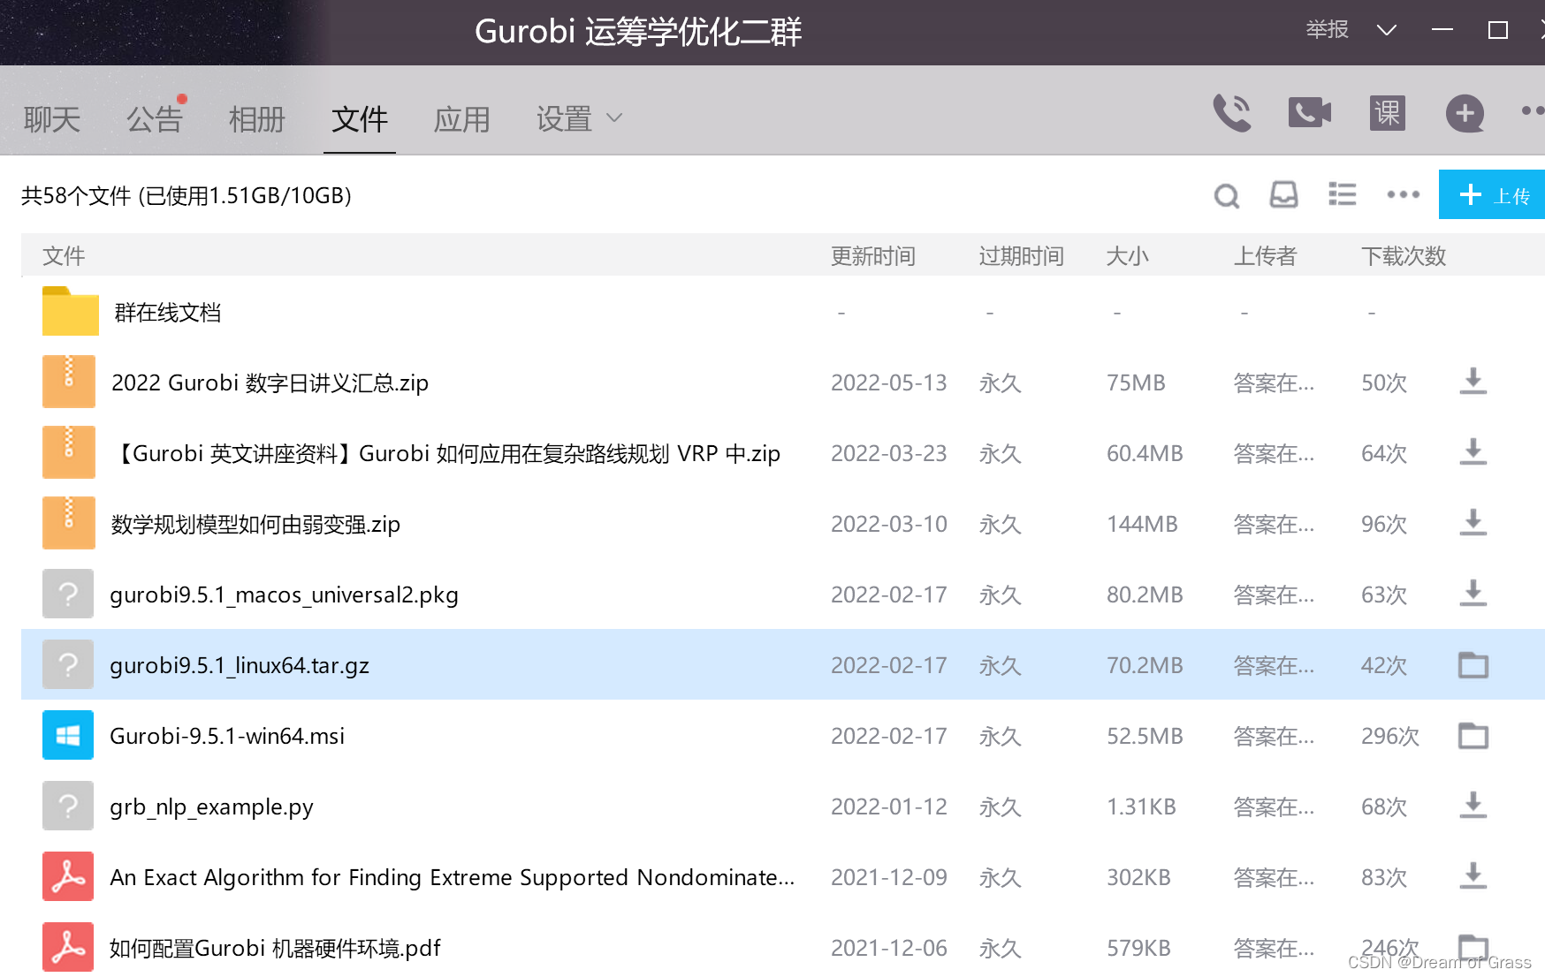Download the An Exact Algorithm PDF

click(x=1473, y=876)
